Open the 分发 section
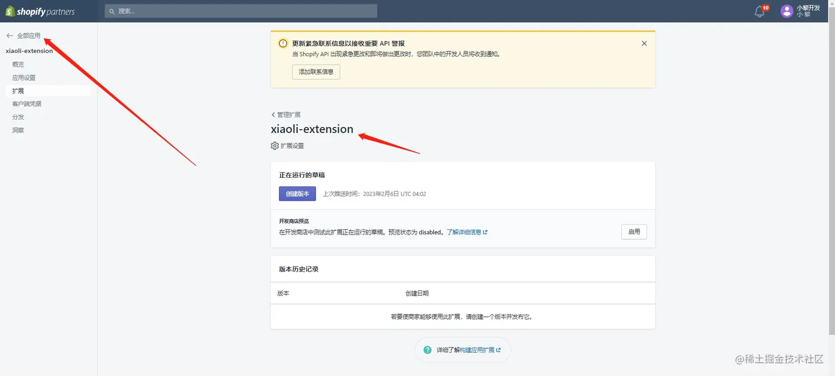Viewport: 835px width, 376px height. (x=17, y=116)
